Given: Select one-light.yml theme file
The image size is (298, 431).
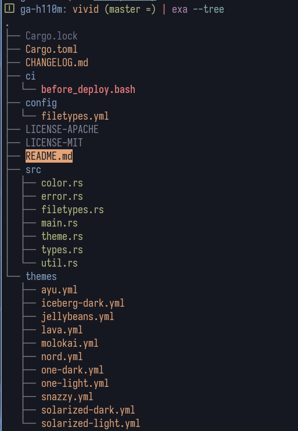Looking at the screenshot, I should (x=75, y=383).
